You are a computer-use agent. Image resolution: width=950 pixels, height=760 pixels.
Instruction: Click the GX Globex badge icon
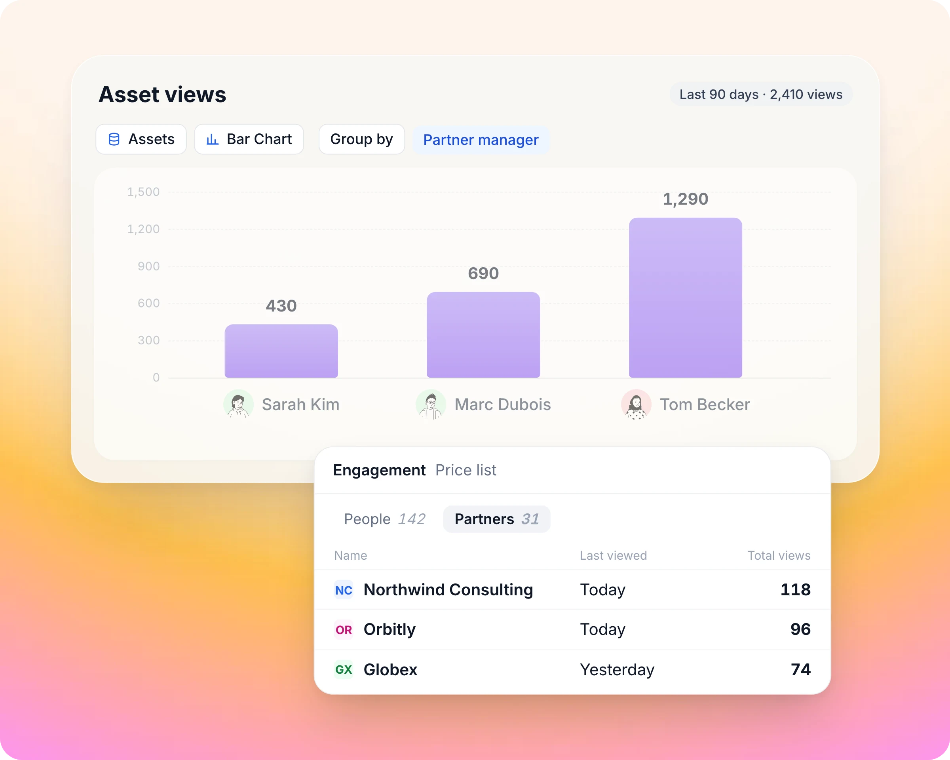click(344, 670)
